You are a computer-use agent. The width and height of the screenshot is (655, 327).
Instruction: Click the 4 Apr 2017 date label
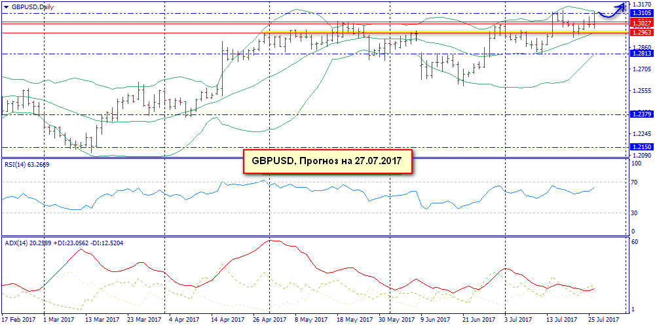(x=185, y=318)
